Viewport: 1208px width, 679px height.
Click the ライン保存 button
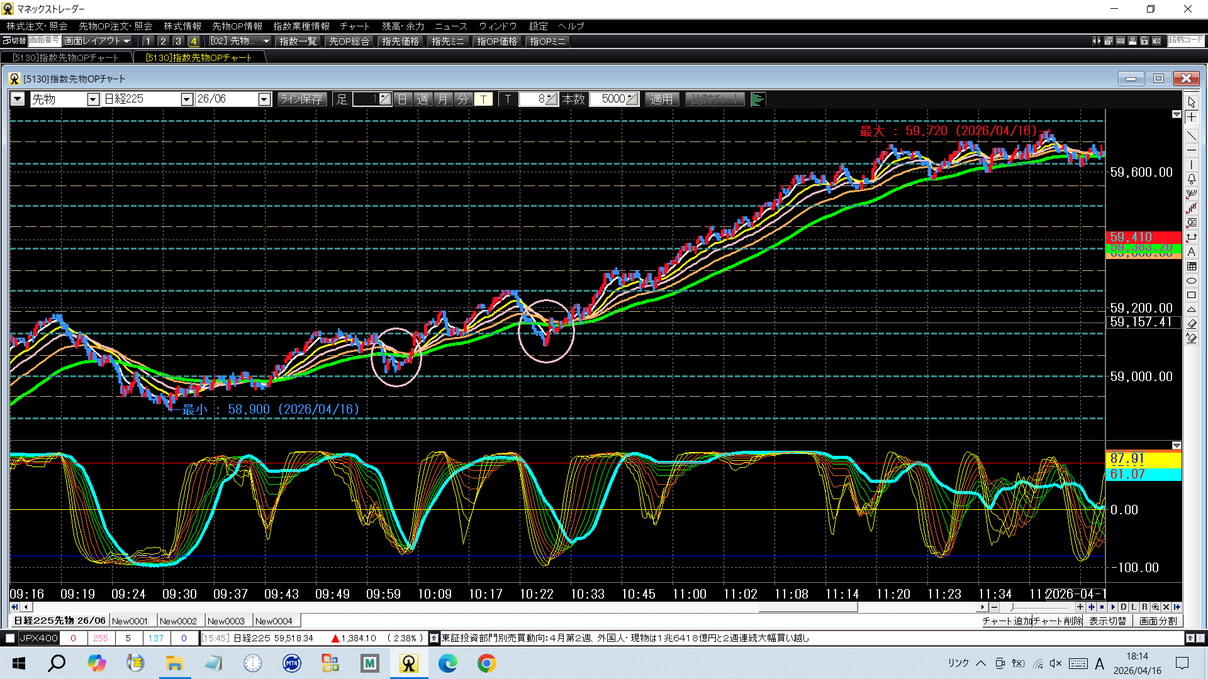(301, 99)
